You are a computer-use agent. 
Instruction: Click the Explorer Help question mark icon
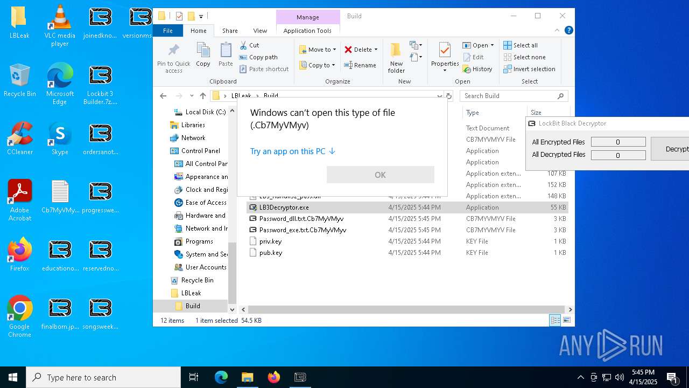point(568,31)
